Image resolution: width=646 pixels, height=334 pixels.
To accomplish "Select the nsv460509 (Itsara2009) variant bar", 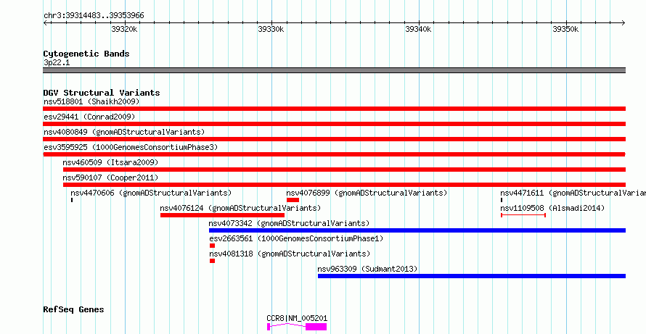I will pyautogui.click(x=344, y=170).
